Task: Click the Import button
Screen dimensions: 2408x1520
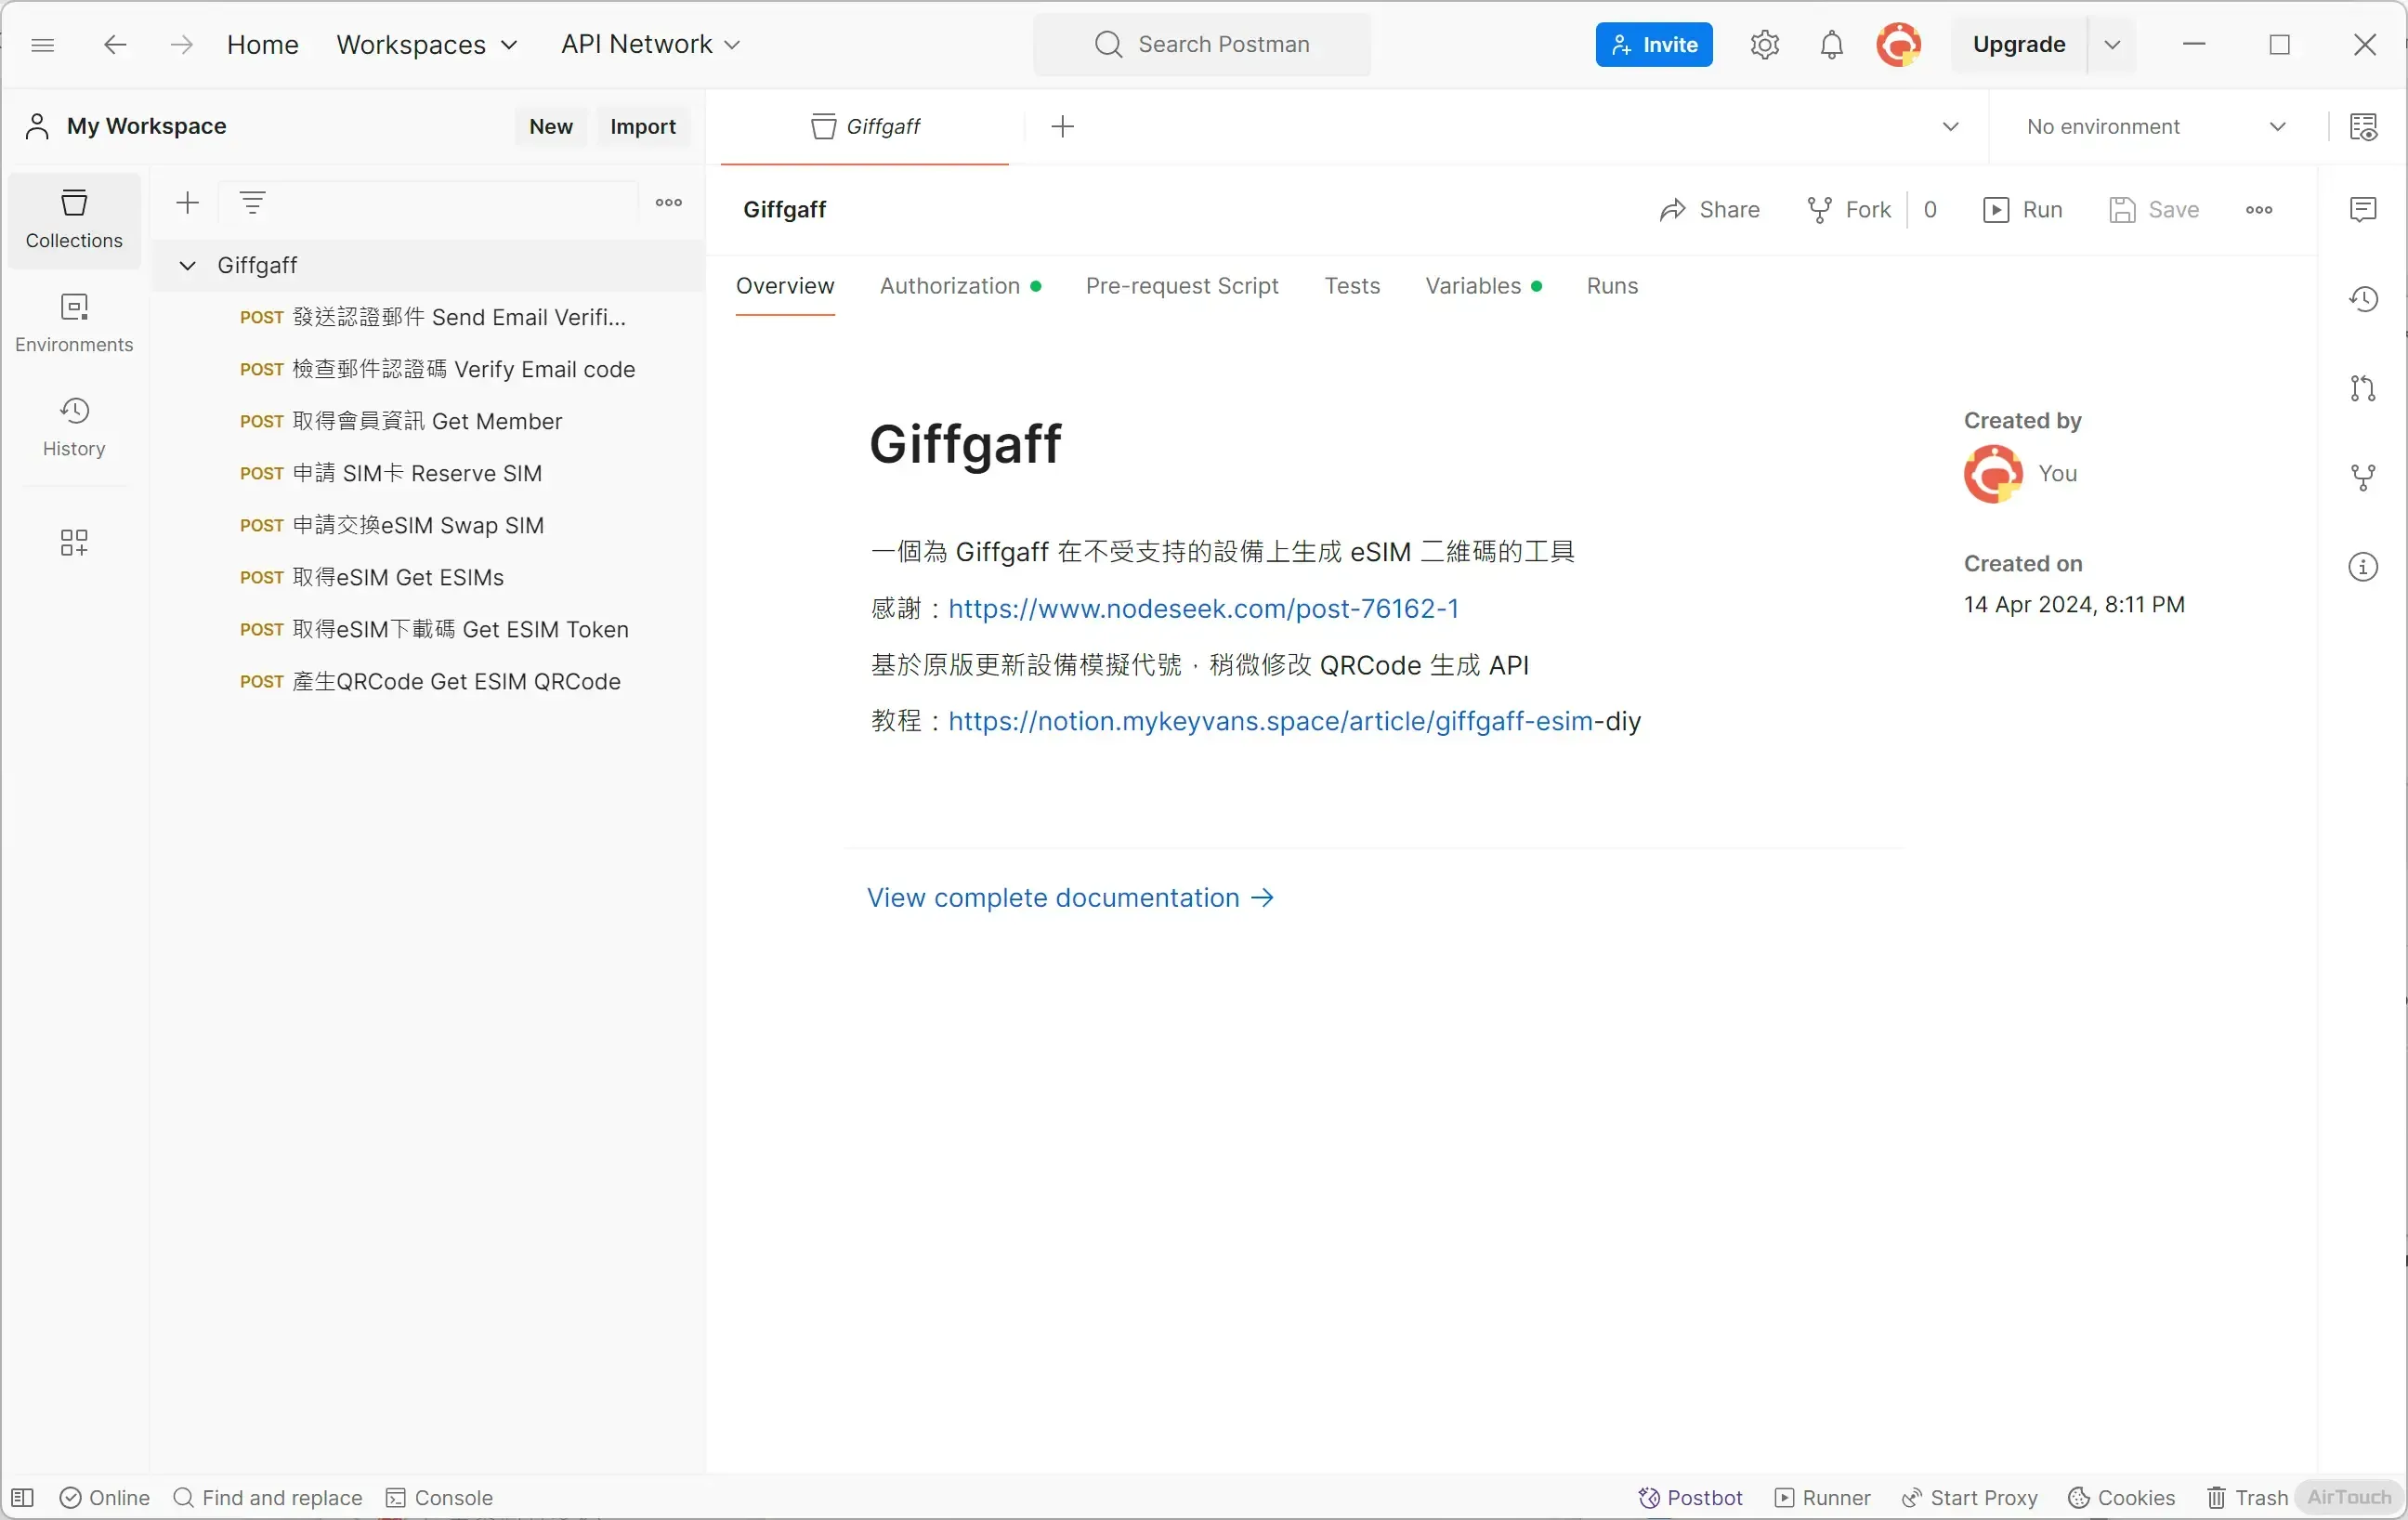Action: click(x=643, y=127)
